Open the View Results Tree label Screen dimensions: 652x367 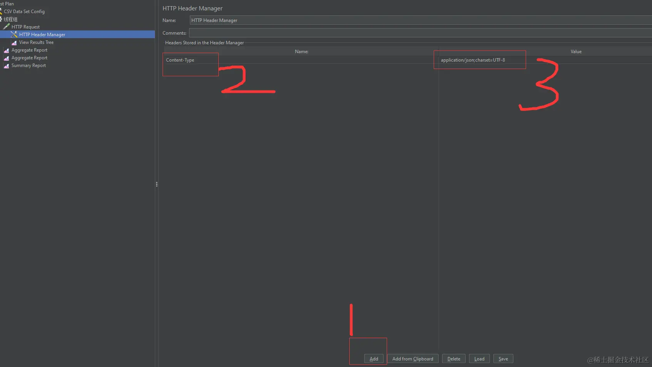(x=36, y=42)
